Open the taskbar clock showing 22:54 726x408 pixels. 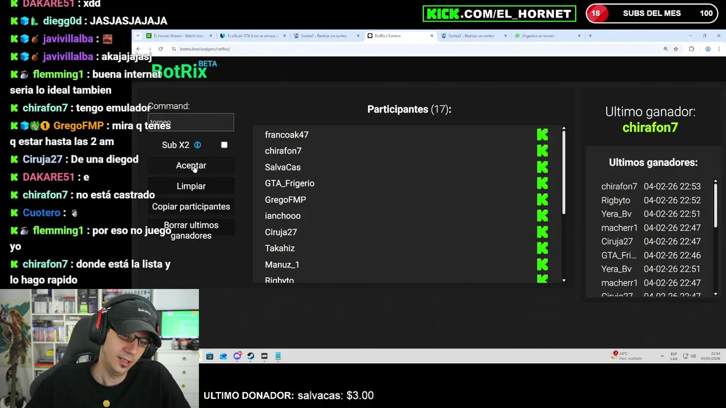[710, 356]
